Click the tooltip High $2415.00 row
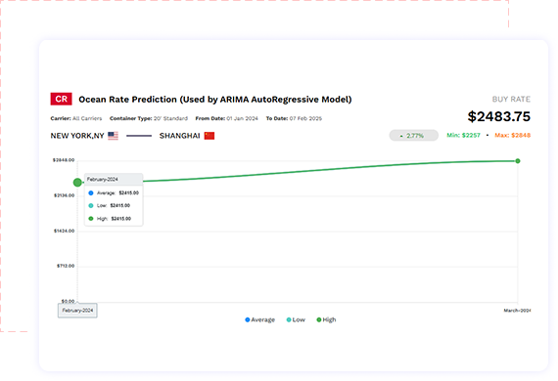Viewport: 558px width, 381px height. (x=110, y=219)
